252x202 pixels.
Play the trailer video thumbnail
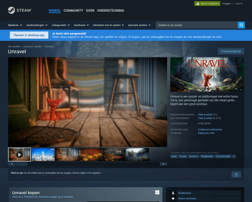pyautogui.click(x=20, y=155)
